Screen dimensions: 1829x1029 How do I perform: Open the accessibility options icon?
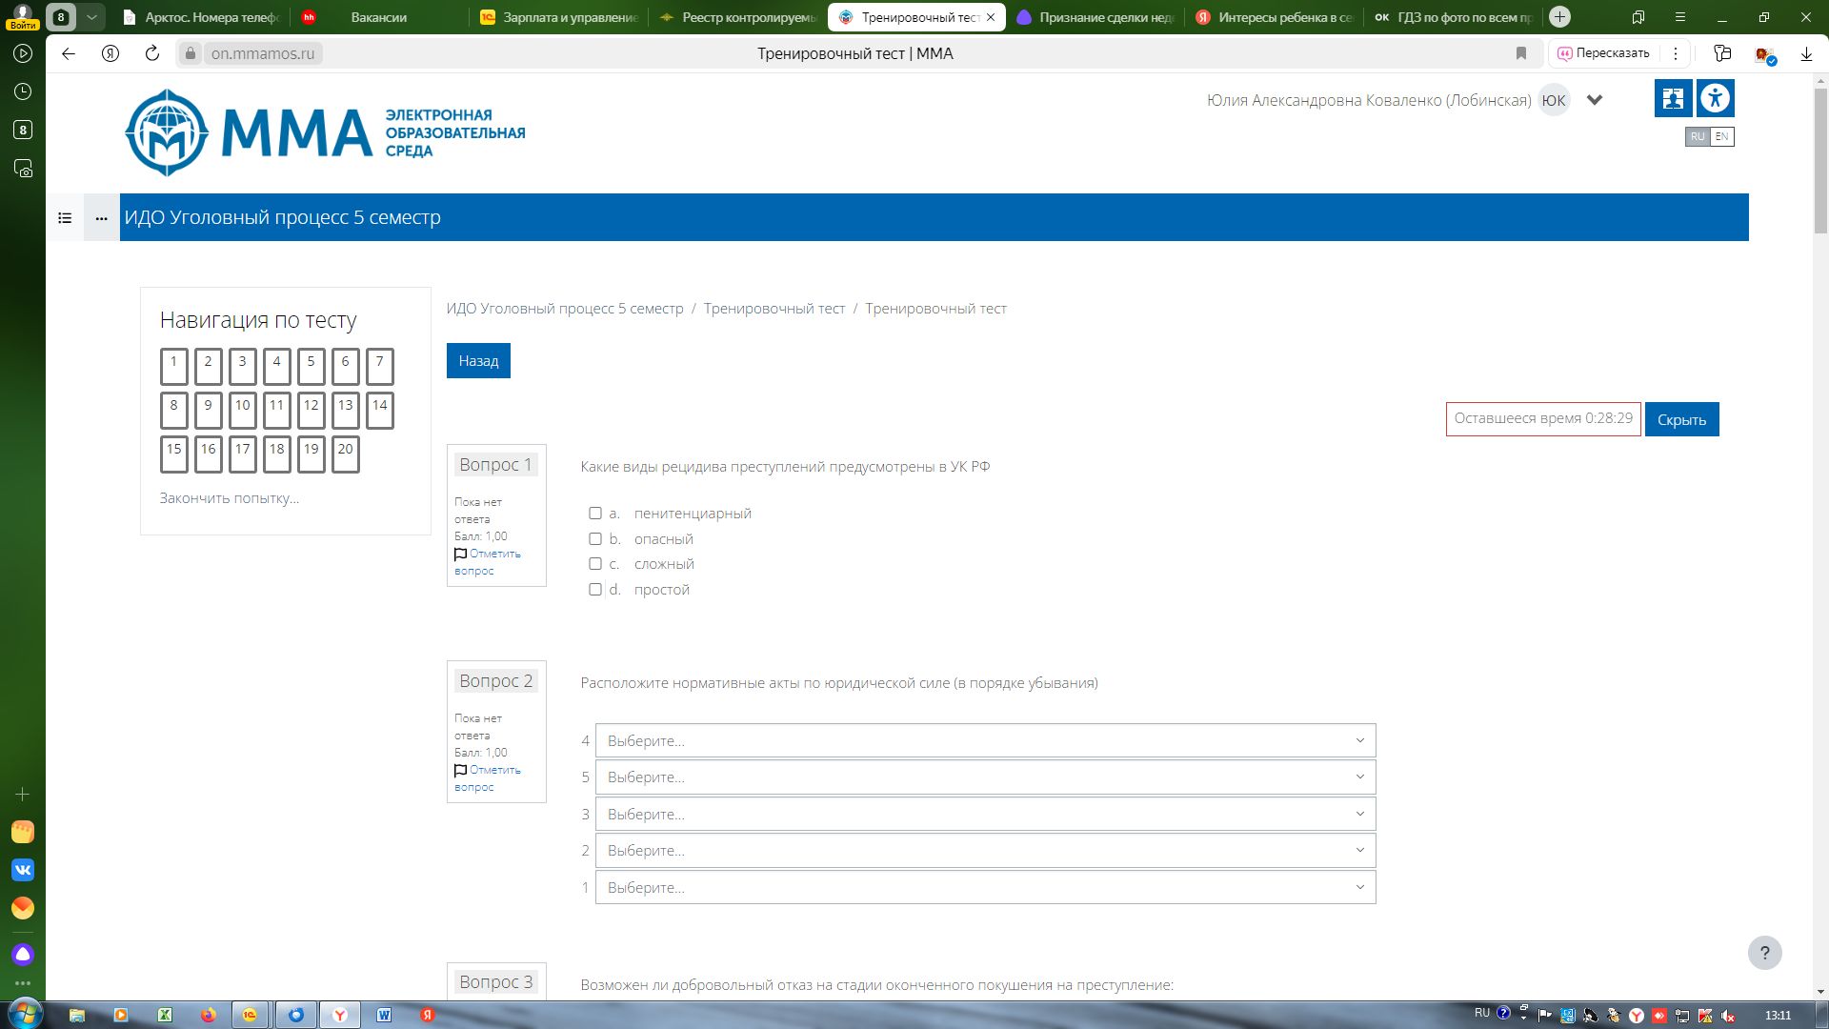coord(1716,98)
